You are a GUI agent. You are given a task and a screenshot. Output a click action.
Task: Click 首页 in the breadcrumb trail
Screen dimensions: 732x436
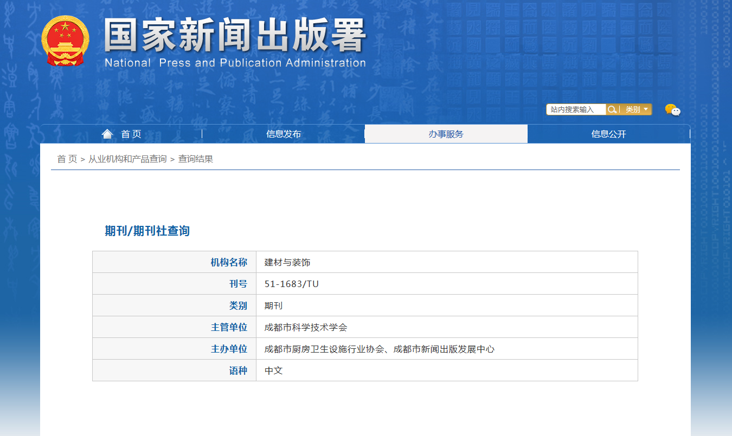point(66,159)
